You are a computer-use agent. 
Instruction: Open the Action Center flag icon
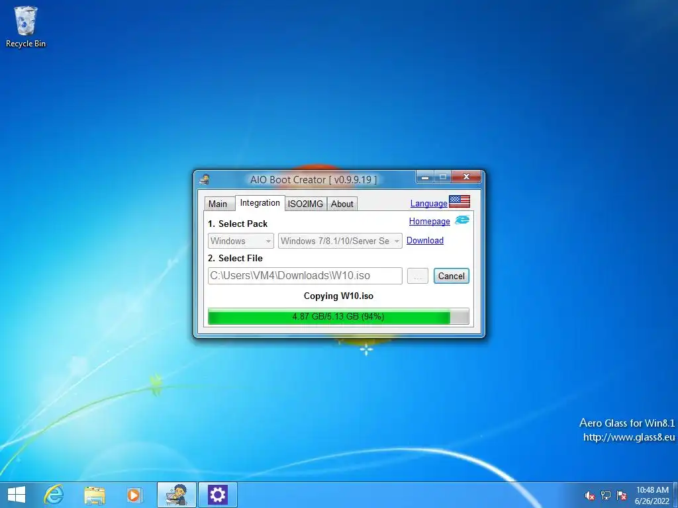coord(622,495)
